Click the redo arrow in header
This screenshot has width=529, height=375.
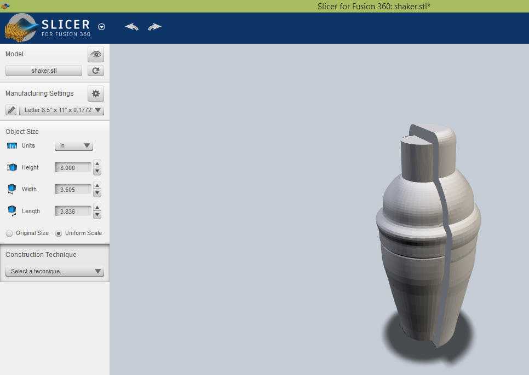pos(154,27)
